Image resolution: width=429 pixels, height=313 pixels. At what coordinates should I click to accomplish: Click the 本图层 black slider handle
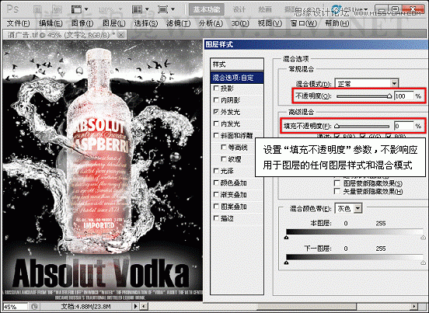coord(286,238)
